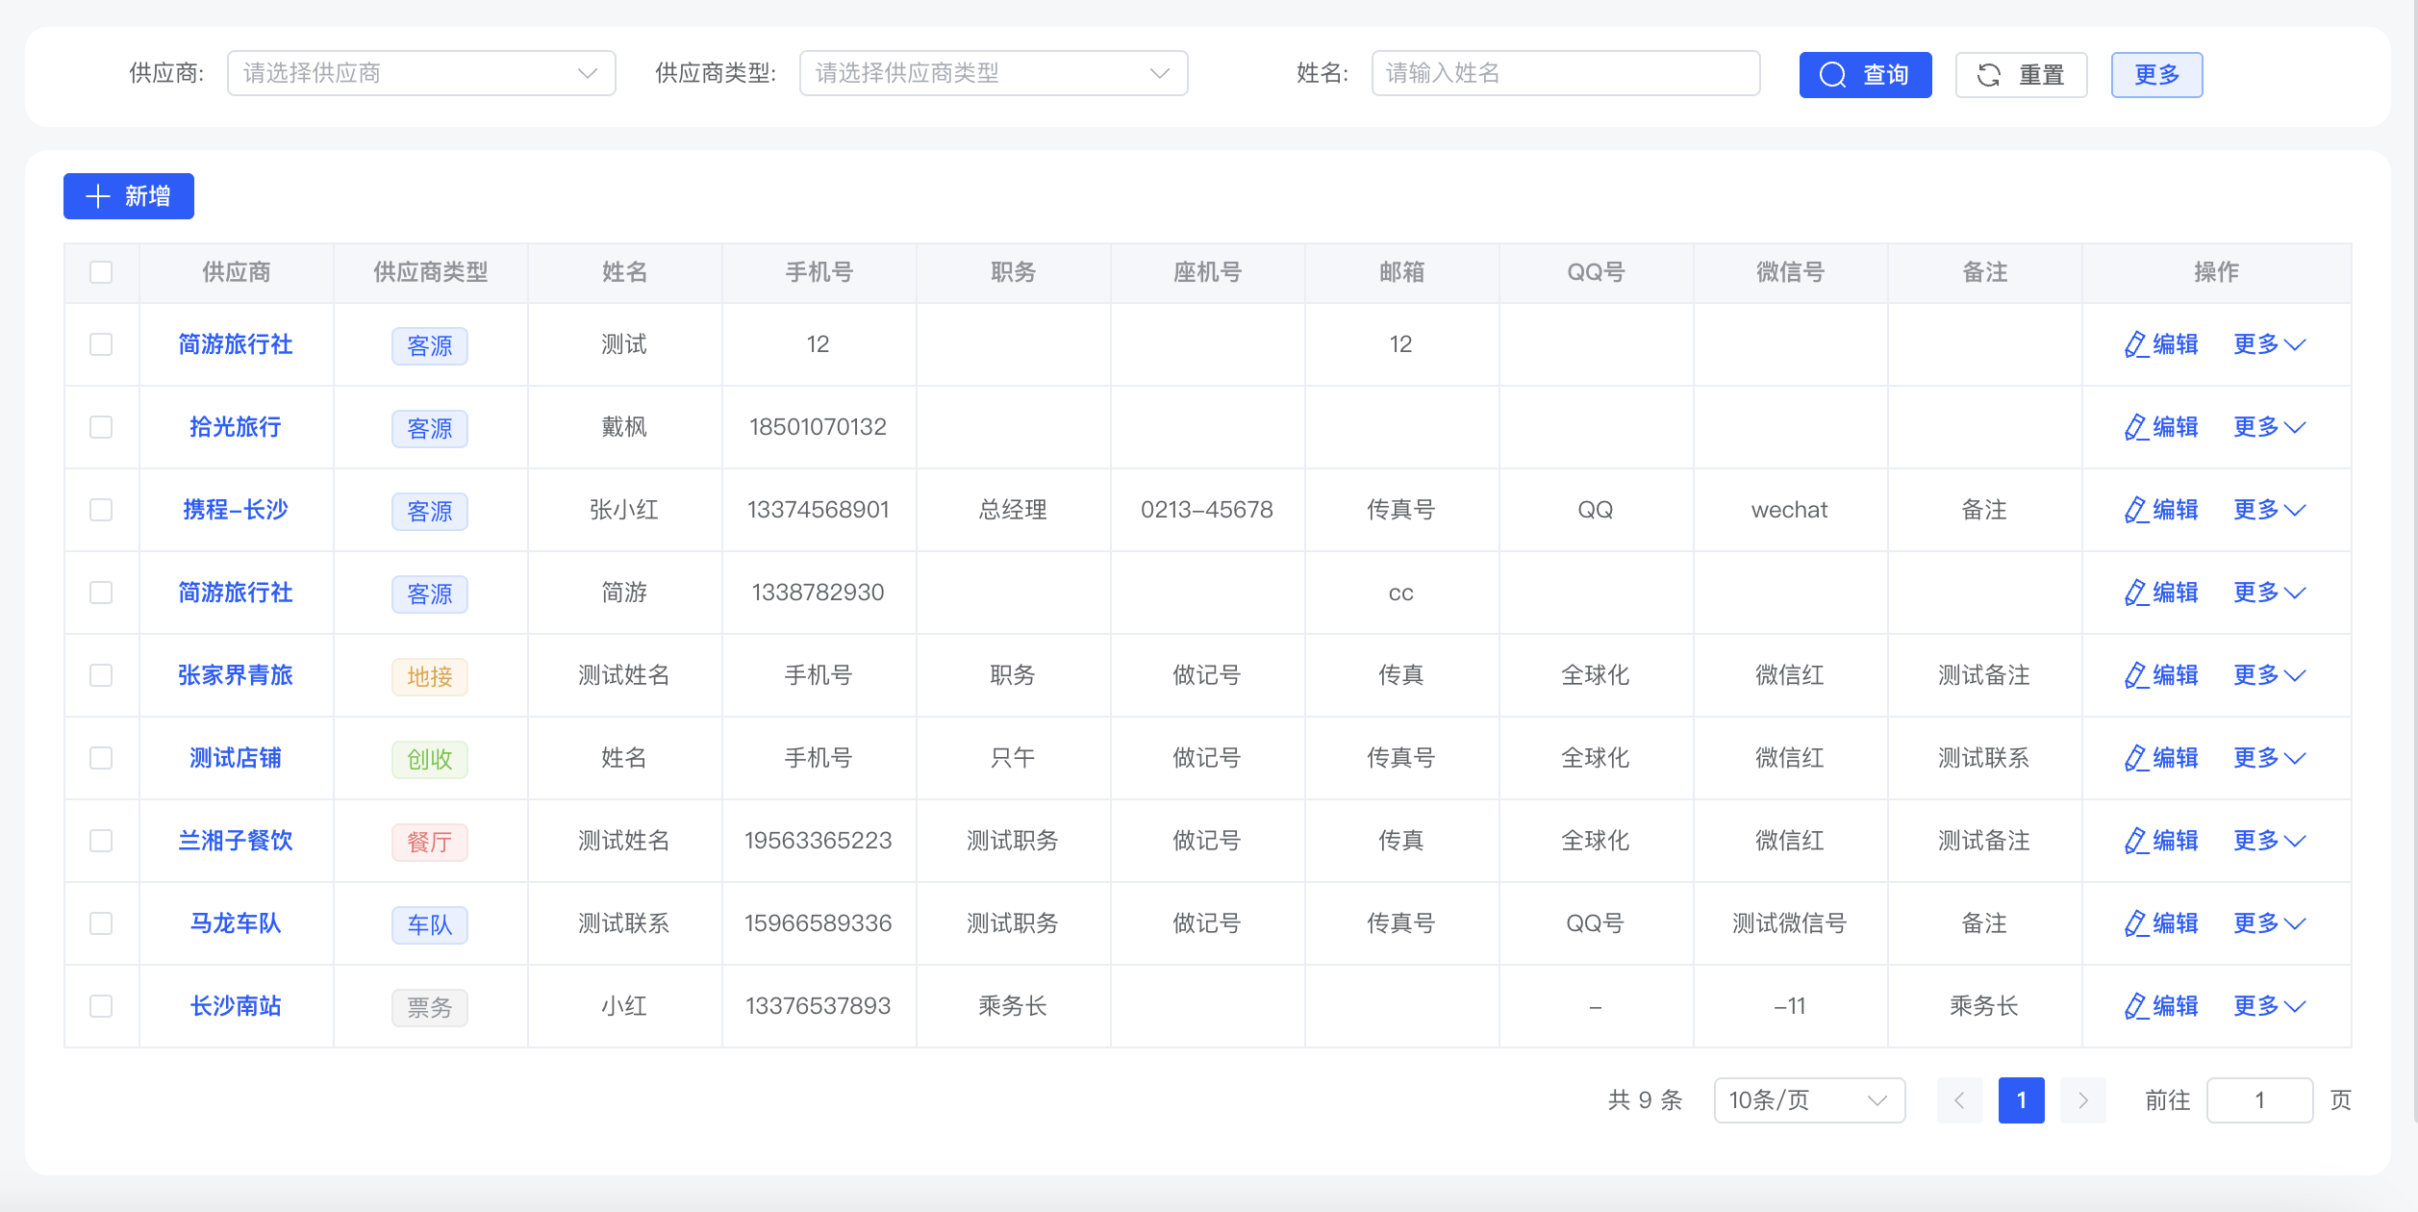
Task: Click the plus icon on 新增 button
Action: [x=98, y=196]
